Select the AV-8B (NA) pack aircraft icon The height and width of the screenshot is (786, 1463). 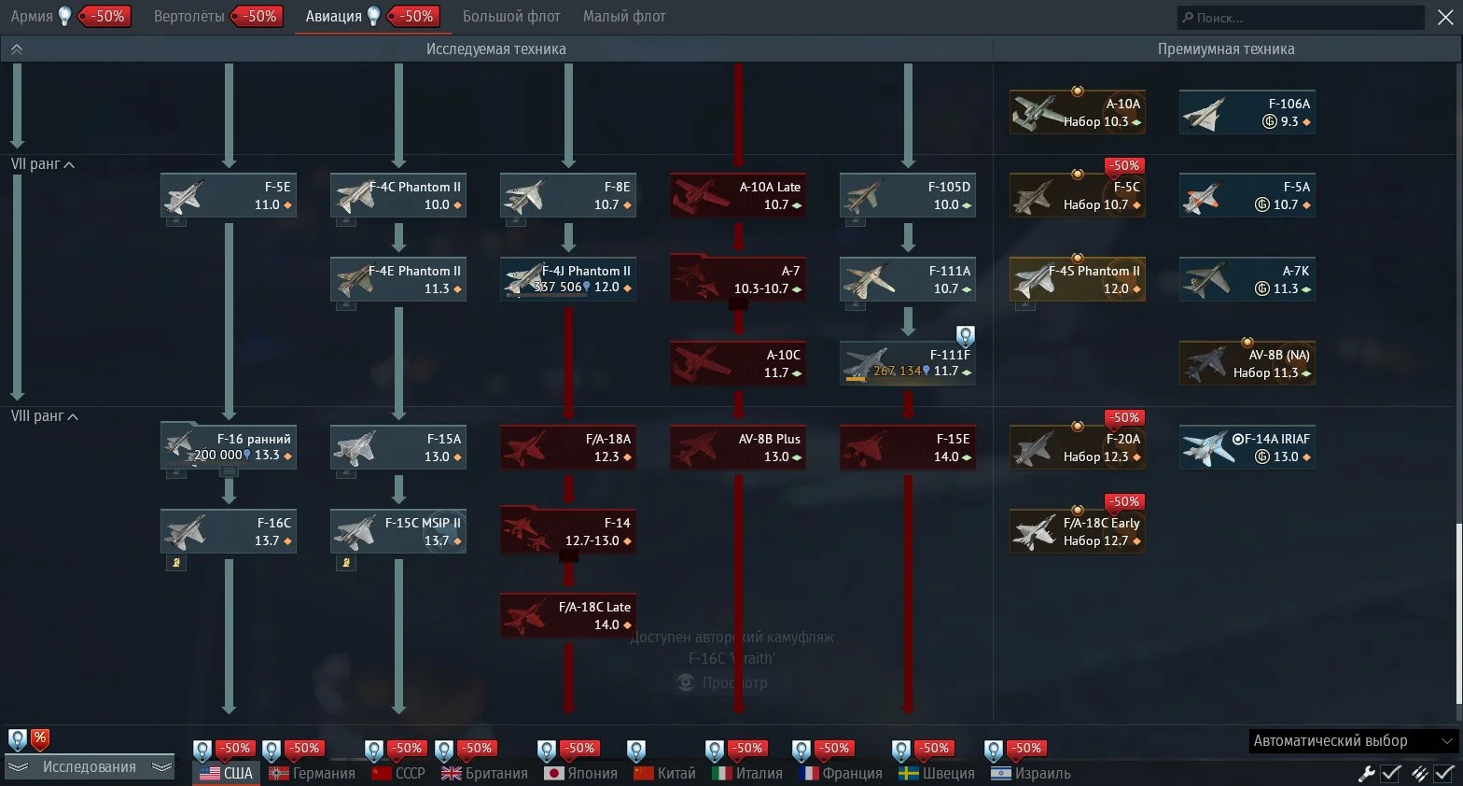coord(1204,363)
